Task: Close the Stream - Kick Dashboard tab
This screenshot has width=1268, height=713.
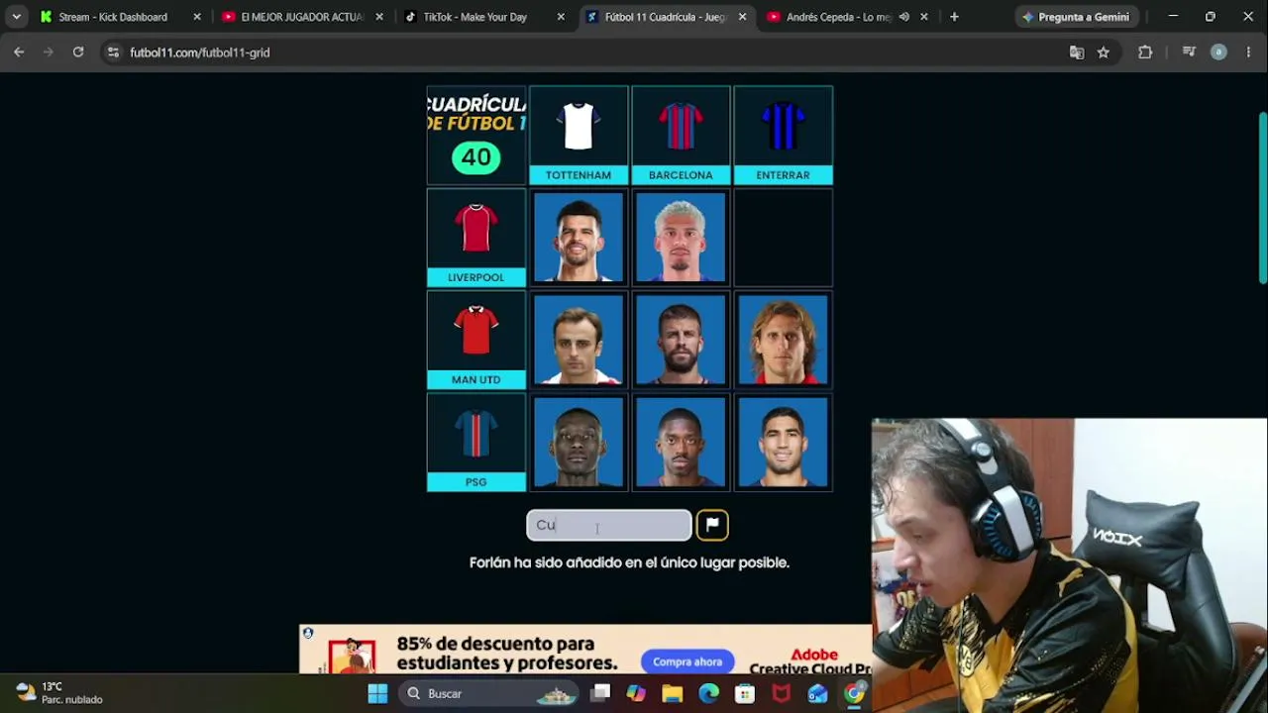Action: [x=197, y=17]
